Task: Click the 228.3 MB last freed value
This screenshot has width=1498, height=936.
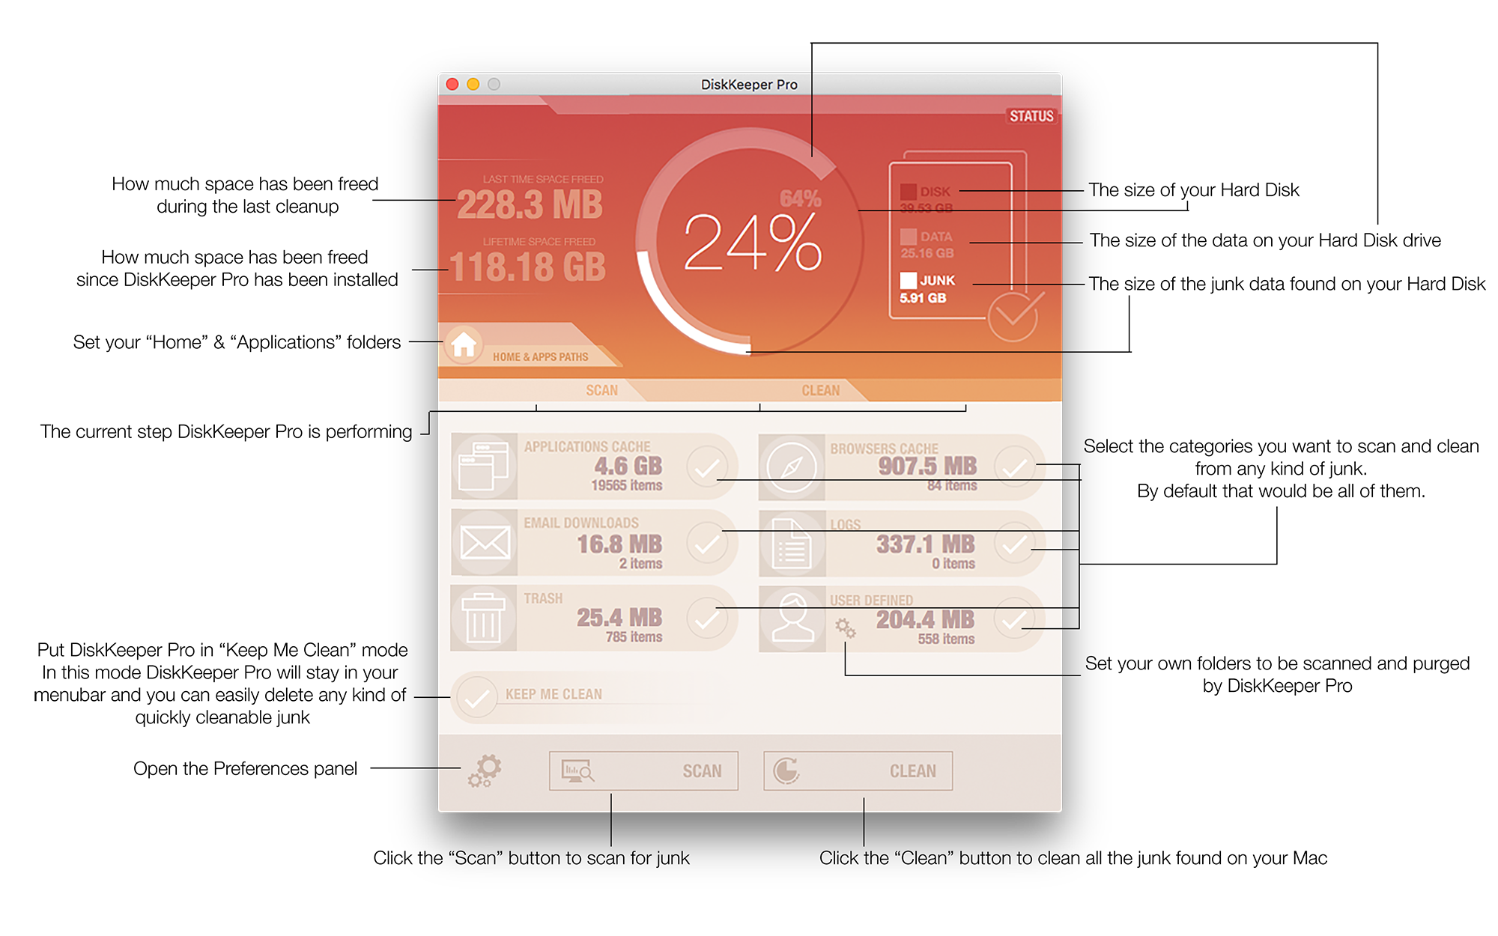Action: [530, 204]
